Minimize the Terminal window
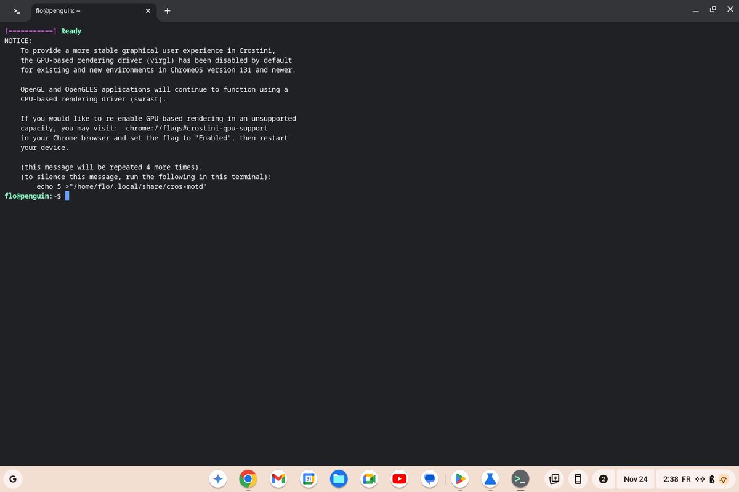 695,10
